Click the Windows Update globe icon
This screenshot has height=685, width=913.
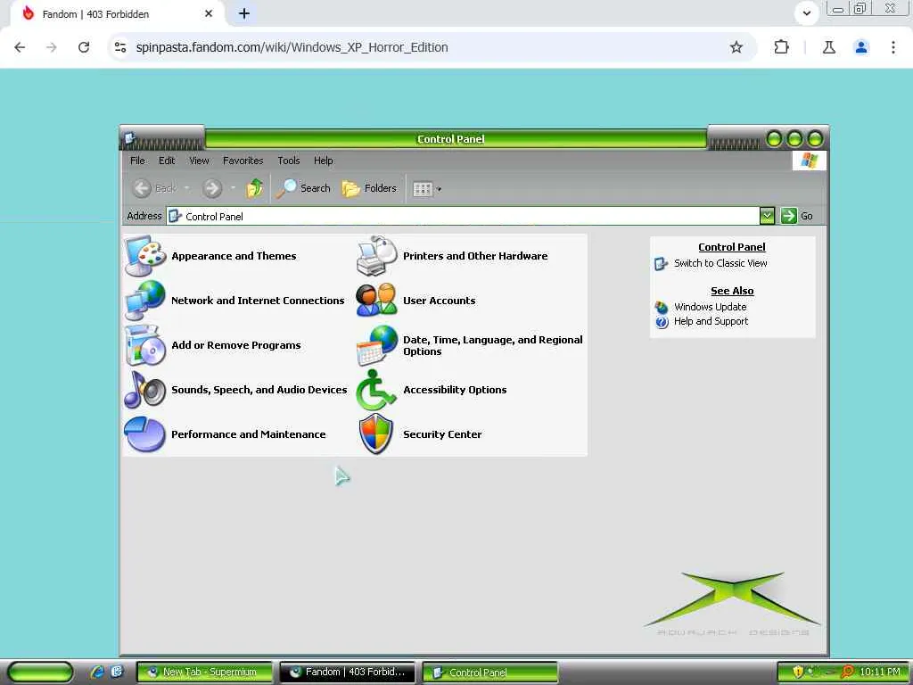click(x=662, y=308)
